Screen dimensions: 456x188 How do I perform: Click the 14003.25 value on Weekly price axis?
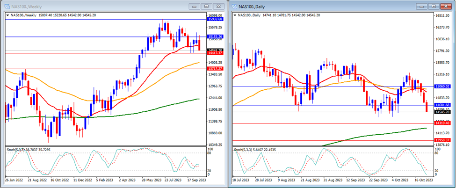pos(216,63)
